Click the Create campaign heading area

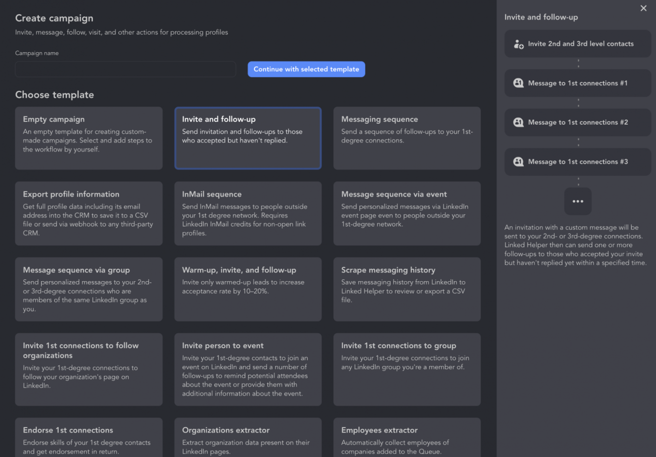click(x=54, y=18)
